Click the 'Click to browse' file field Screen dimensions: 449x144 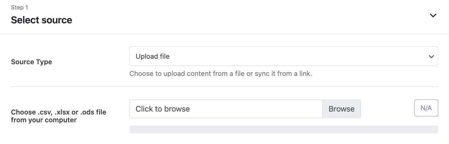pos(226,109)
